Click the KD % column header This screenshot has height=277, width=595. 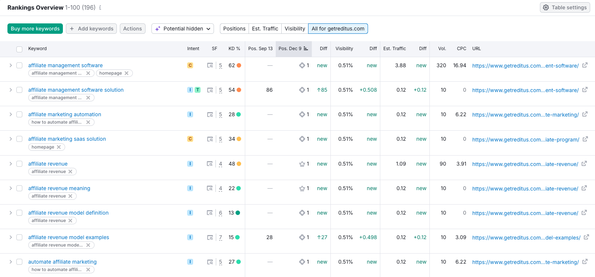point(234,49)
